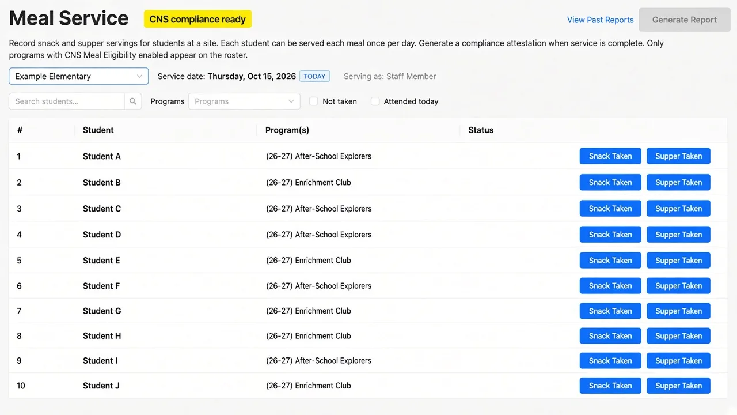Toggle the Not taken checkbox
The width and height of the screenshot is (737, 415).
[314, 101]
